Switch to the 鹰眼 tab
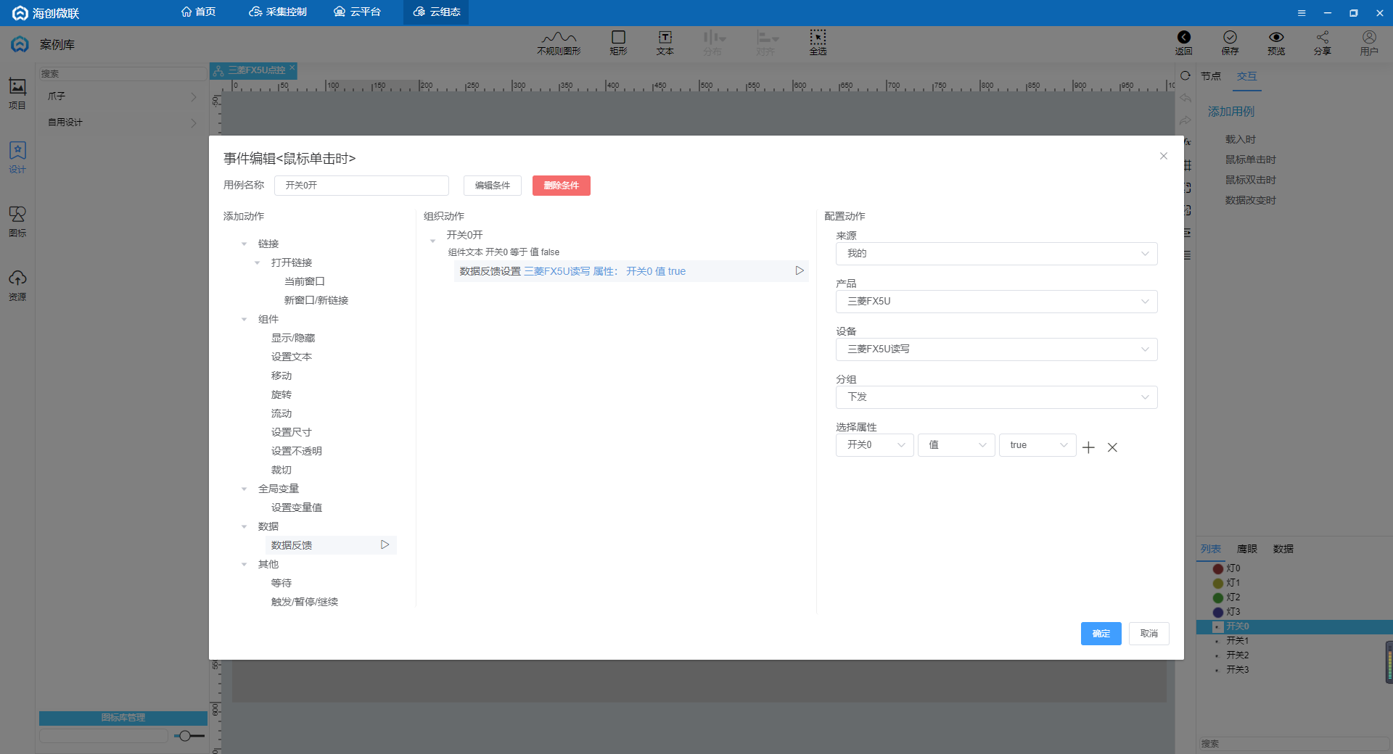 [x=1247, y=549]
